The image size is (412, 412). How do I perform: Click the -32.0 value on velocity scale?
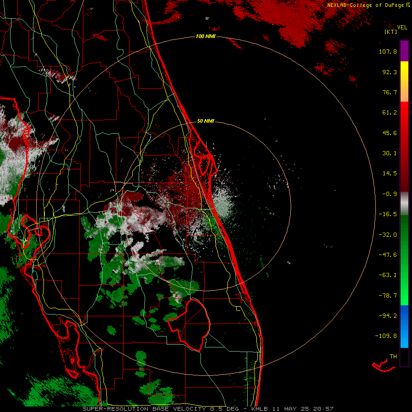(388, 235)
